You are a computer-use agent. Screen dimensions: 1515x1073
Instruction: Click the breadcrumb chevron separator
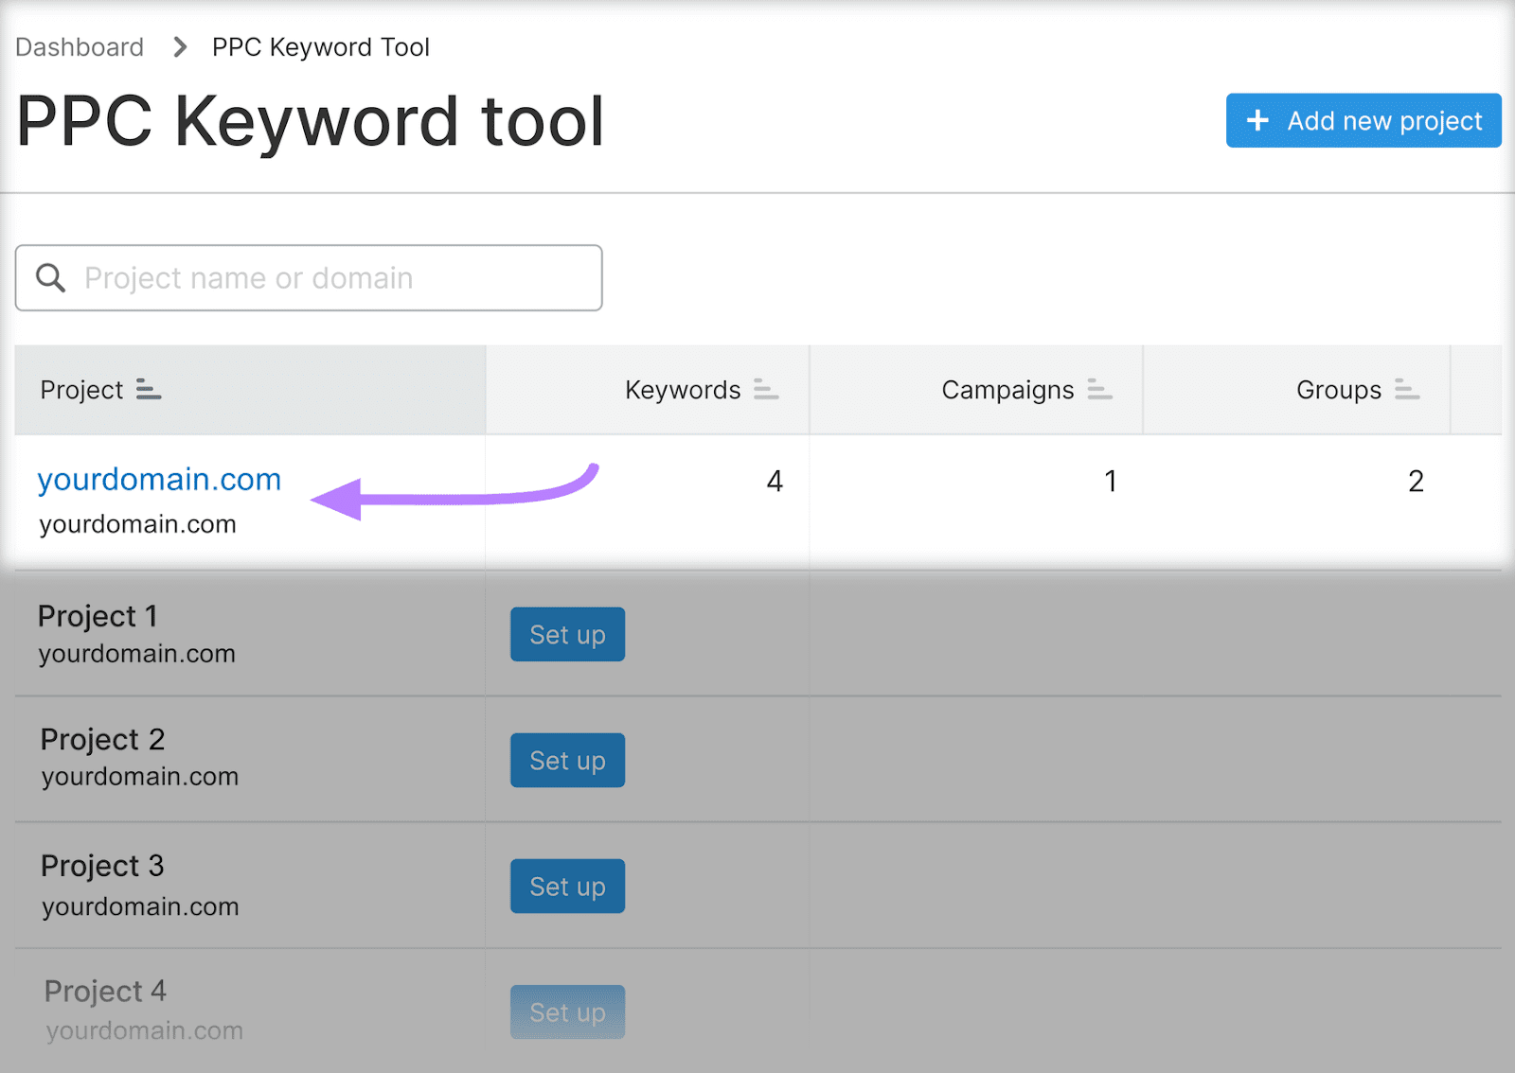click(180, 47)
